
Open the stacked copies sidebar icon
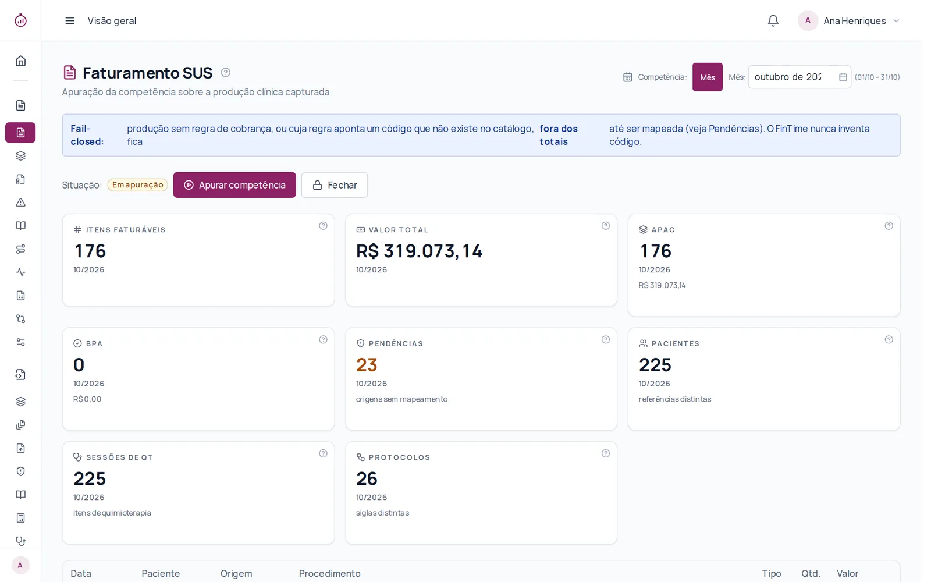(20, 425)
